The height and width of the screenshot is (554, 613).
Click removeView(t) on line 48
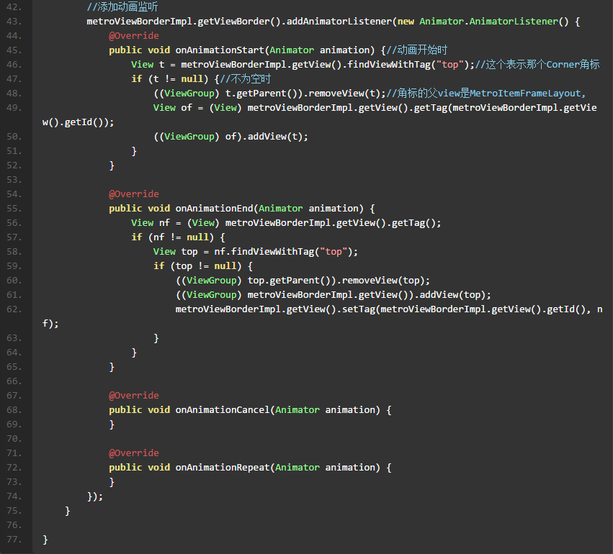[344, 94]
